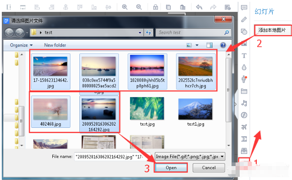The height and width of the screenshot is (180, 292).
Task: Close the 请选择图片文件 dialog
Action: pos(223,19)
